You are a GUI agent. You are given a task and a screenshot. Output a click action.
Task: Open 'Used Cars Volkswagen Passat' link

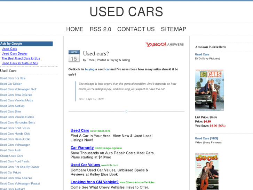pos(20,183)
